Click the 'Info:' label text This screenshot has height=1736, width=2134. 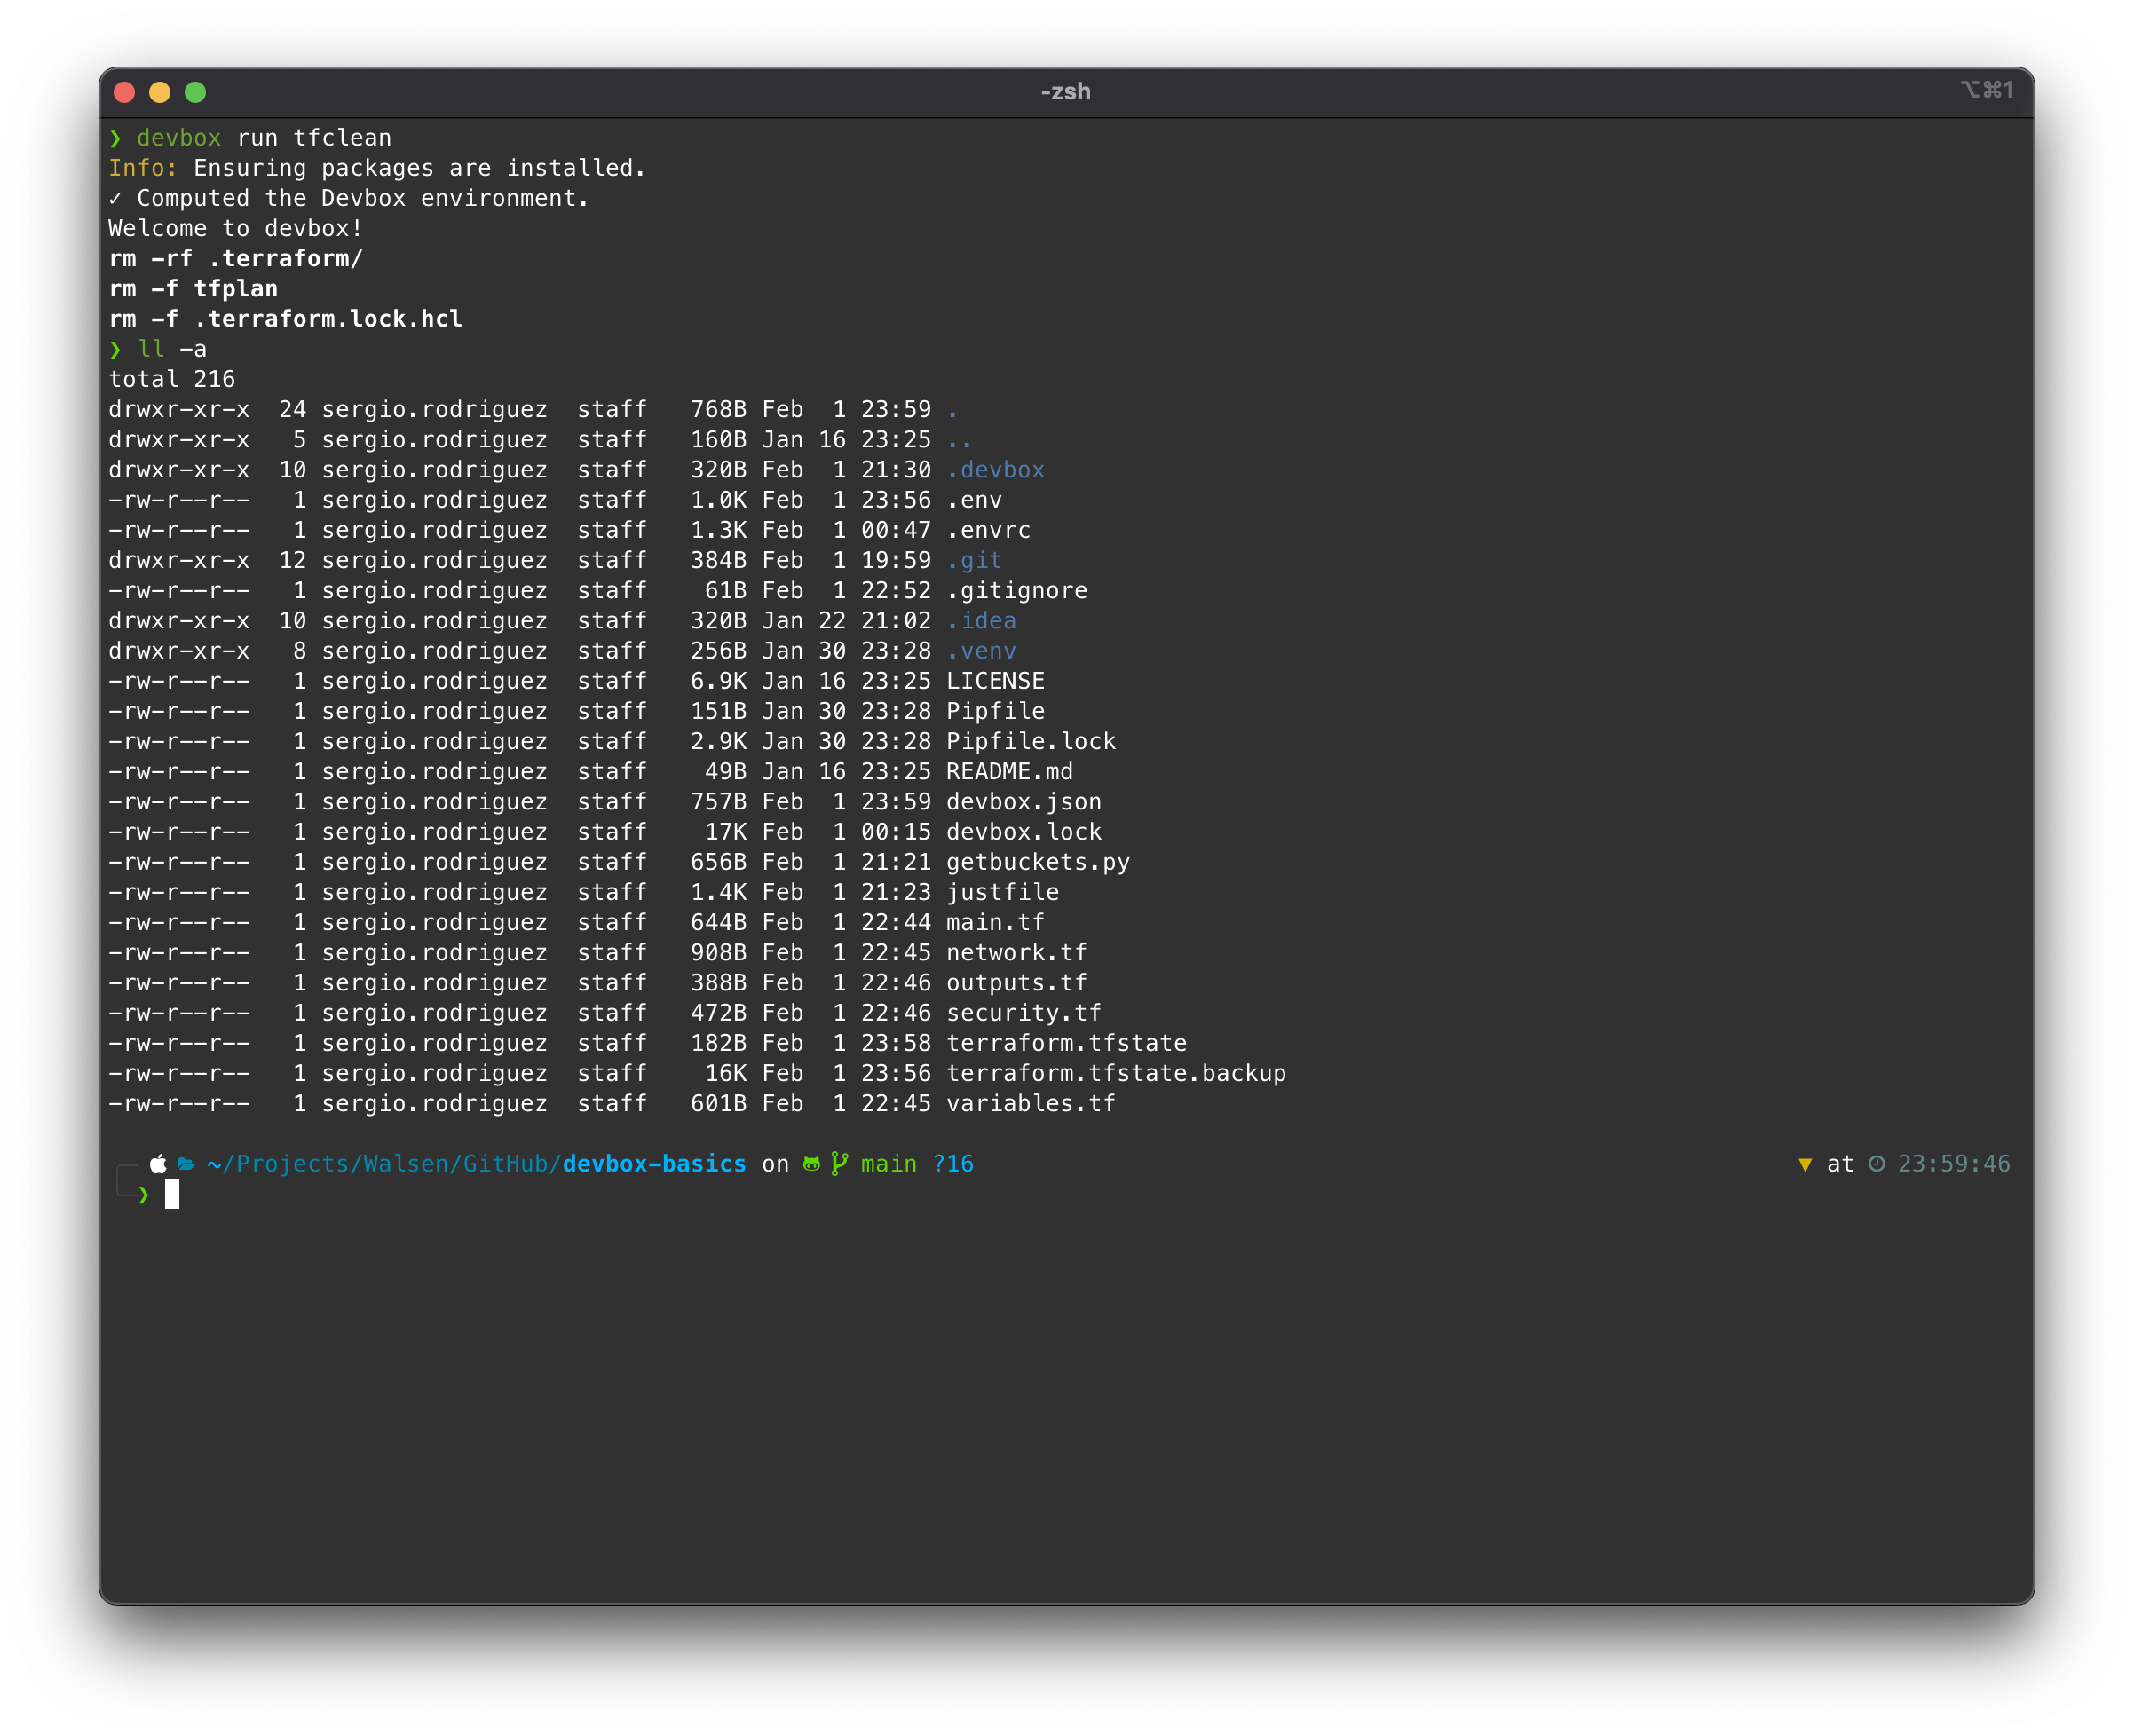coord(143,168)
